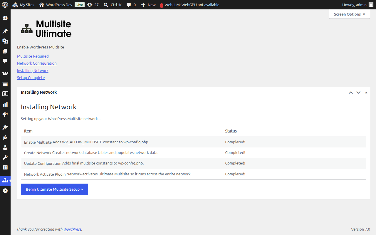Click the Live status badge

(x=80, y=5)
